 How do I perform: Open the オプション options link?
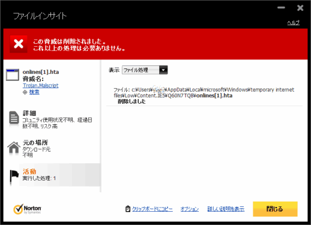(190, 209)
